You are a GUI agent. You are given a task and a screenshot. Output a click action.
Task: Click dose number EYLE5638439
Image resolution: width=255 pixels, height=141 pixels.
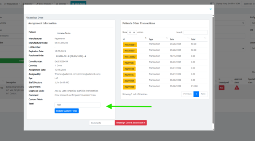[x=61, y=62]
